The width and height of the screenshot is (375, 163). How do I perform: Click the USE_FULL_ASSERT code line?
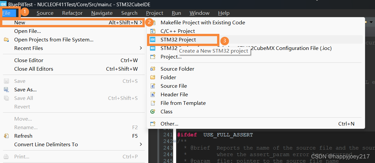pos(228,135)
